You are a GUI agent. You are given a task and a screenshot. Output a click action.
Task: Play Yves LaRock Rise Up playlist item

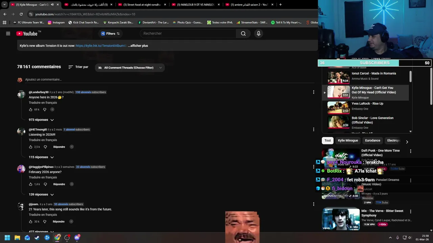[365, 107]
